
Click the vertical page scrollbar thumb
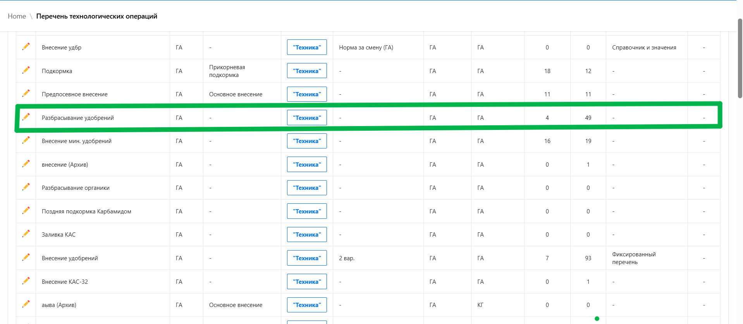click(x=740, y=58)
